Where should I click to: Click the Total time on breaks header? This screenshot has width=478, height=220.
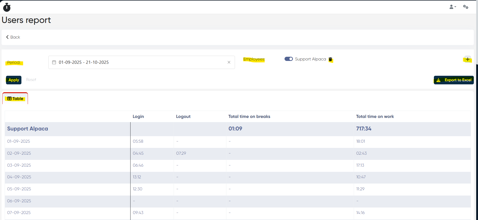pyautogui.click(x=249, y=117)
